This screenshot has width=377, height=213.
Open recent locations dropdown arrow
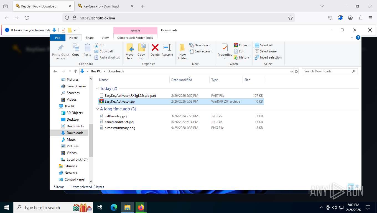70,71
